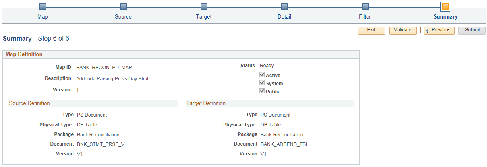487x167 pixels.
Task: Toggle the Active checkbox
Action: click(262, 75)
